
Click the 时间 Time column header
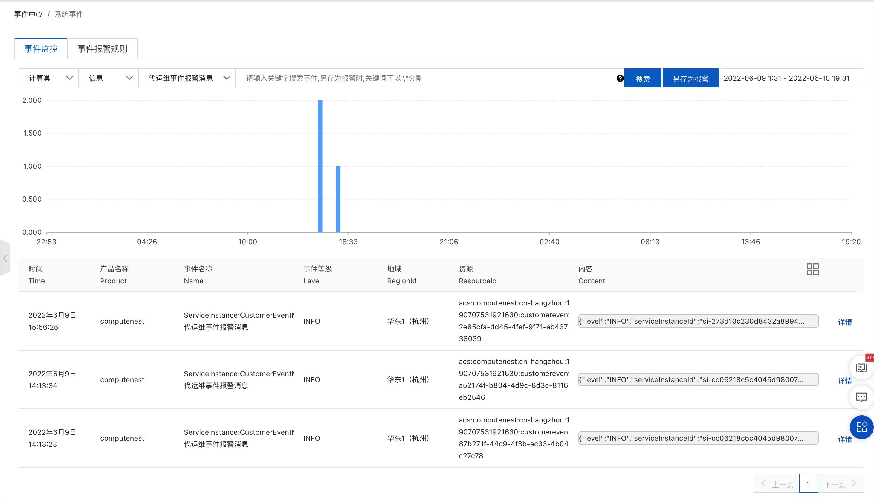(x=37, y=275)
